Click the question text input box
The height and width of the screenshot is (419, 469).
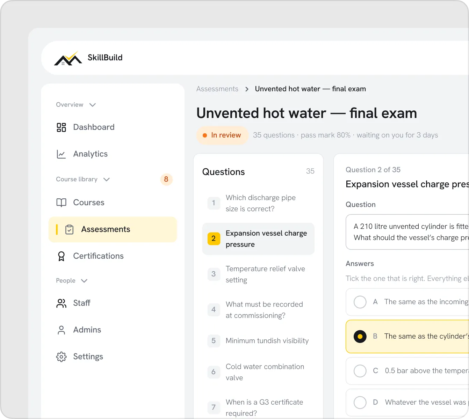[x=407, y=232]
